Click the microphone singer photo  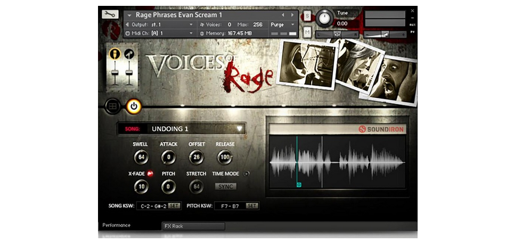pos(307,64)
